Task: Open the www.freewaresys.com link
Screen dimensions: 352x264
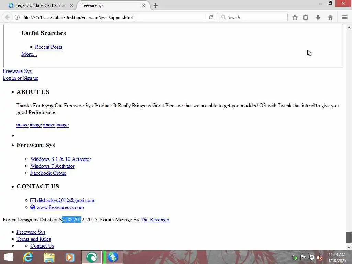Action: click(x=60, y=207)
